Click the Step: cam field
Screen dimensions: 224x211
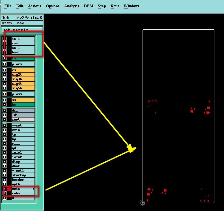(x=22, y=23)
